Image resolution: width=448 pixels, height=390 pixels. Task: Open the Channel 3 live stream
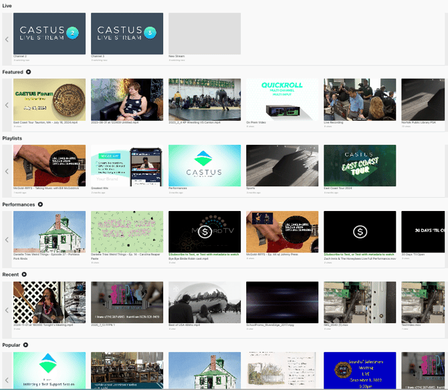pyautogui.click(x=127, y=33)
